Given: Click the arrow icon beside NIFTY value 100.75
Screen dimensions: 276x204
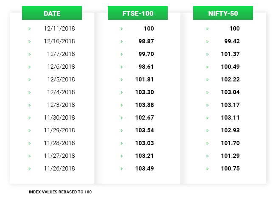Looking at the screenshot, I should pyautogui.click(x=208, y=169).
